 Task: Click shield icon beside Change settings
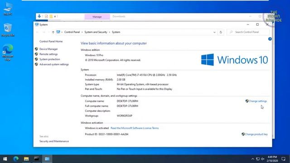(247, 101)
